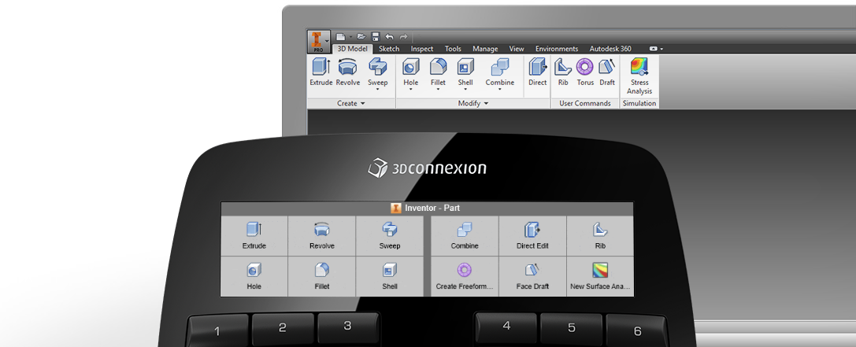
Task: Tap Fillet on the 3Dconnexion LCD
Action: tap(321, 276)
